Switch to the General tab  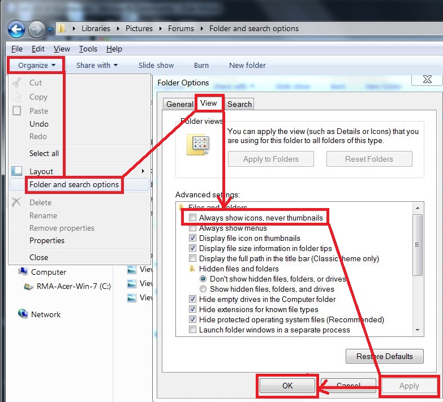click(180, 104)
